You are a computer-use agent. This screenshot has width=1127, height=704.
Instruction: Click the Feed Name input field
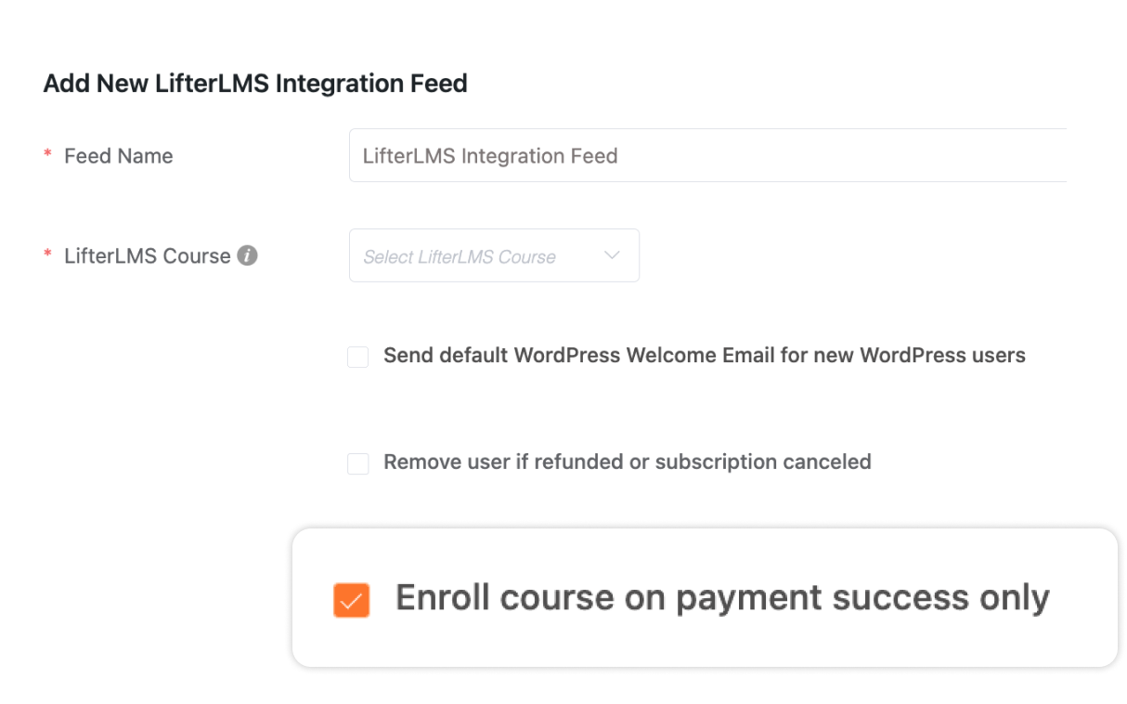707,155
